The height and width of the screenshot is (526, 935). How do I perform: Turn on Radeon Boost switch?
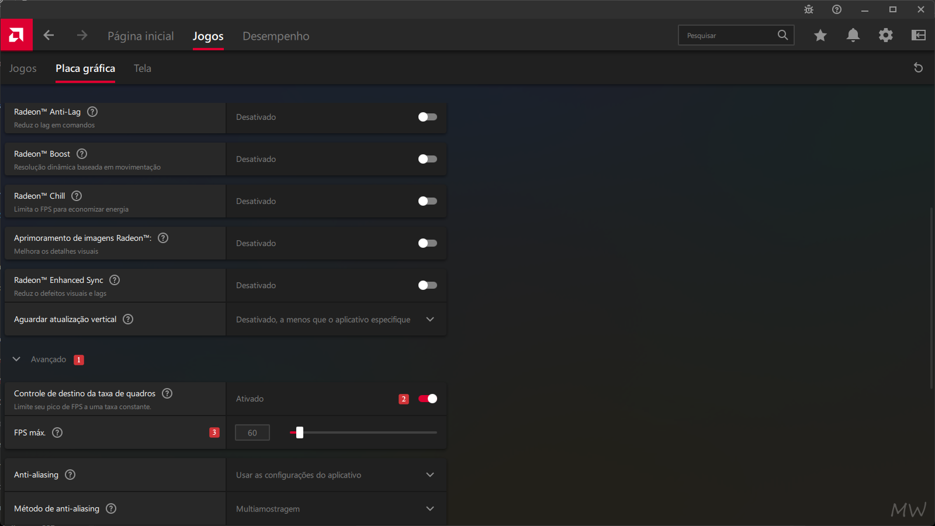(428, 159)
